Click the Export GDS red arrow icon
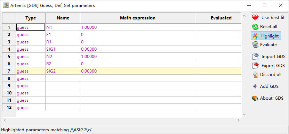 coord(255,66)
